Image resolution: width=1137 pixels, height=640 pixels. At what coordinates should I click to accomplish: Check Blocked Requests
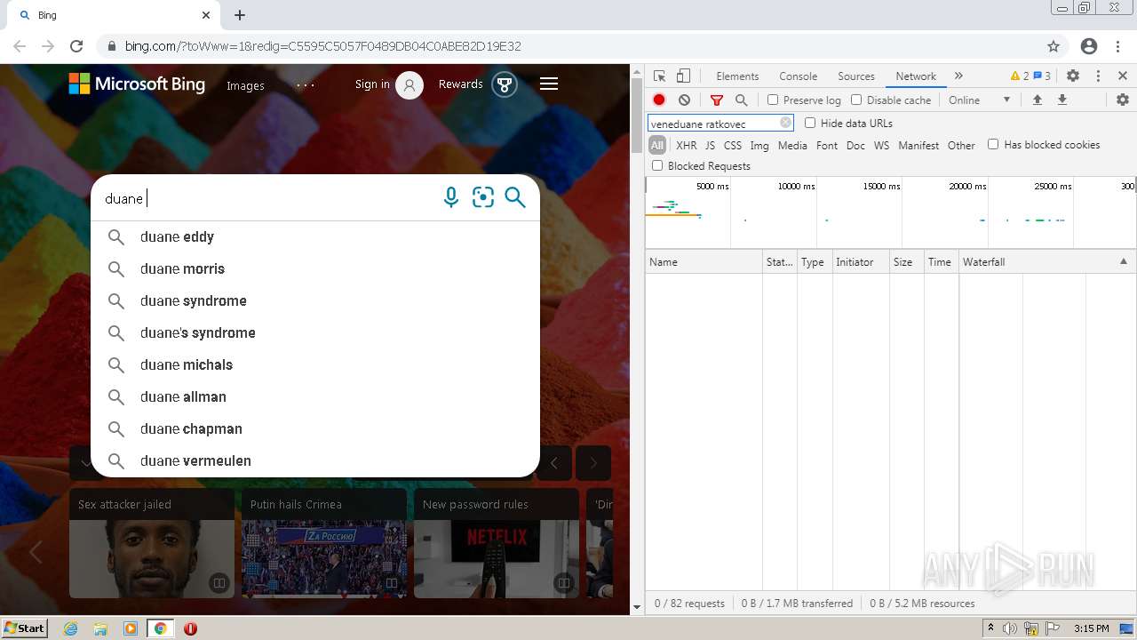click(657, 165)
